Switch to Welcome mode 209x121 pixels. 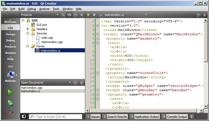click(11, 21)
